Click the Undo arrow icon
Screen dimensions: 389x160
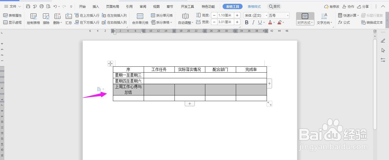(55, 6)
